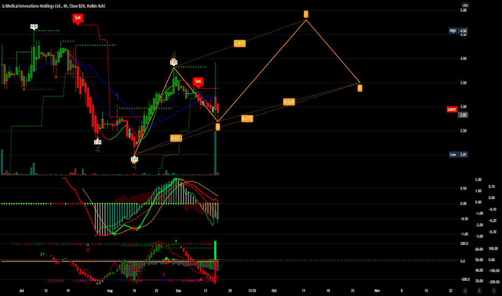
Task: Click the Low label on price axis
Action: click(x=453, y=154)
